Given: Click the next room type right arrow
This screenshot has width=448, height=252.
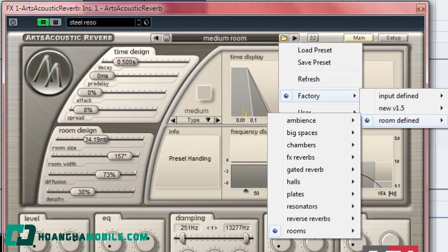Looking at the screenshot, I should [218, 120].
